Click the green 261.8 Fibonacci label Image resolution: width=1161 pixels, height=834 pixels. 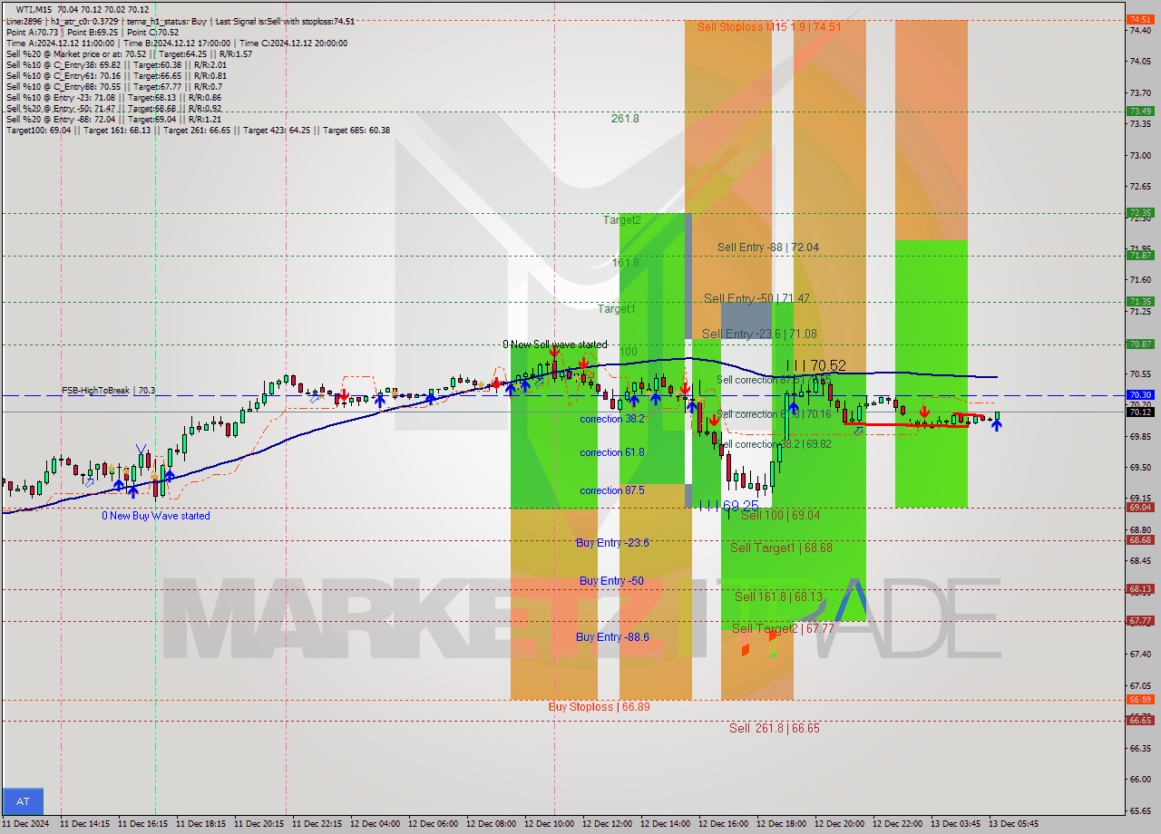[x=625, y=118]
